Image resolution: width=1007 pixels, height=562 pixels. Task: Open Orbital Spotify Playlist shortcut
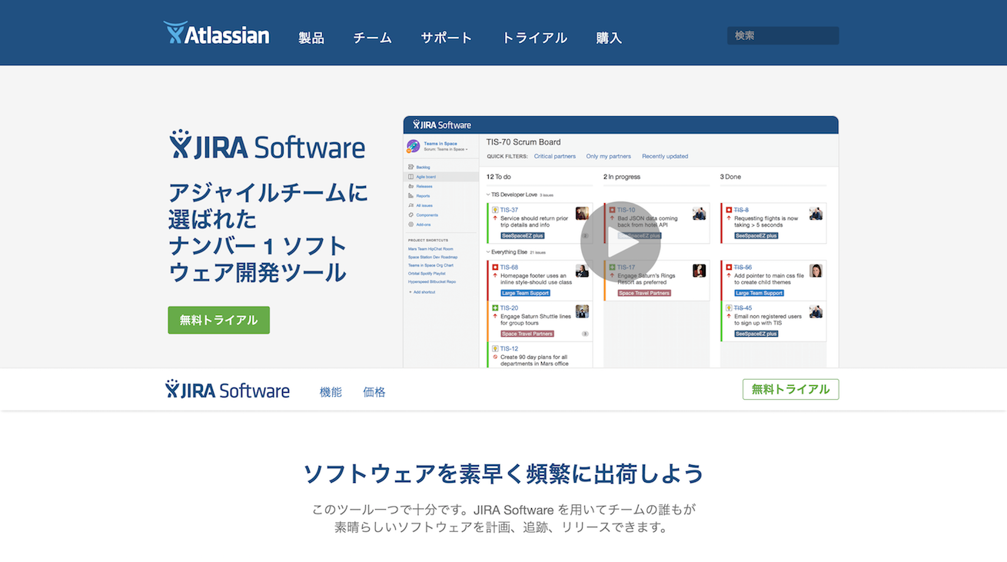tap(427, 274)
